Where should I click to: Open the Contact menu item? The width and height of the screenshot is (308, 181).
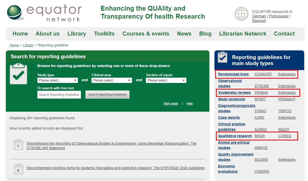coord(284,34)
